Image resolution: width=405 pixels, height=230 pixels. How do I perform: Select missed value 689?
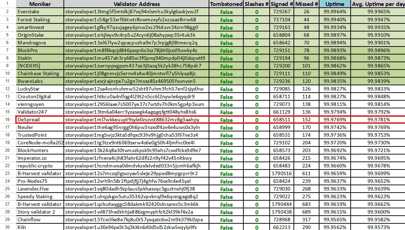[306, 212]
